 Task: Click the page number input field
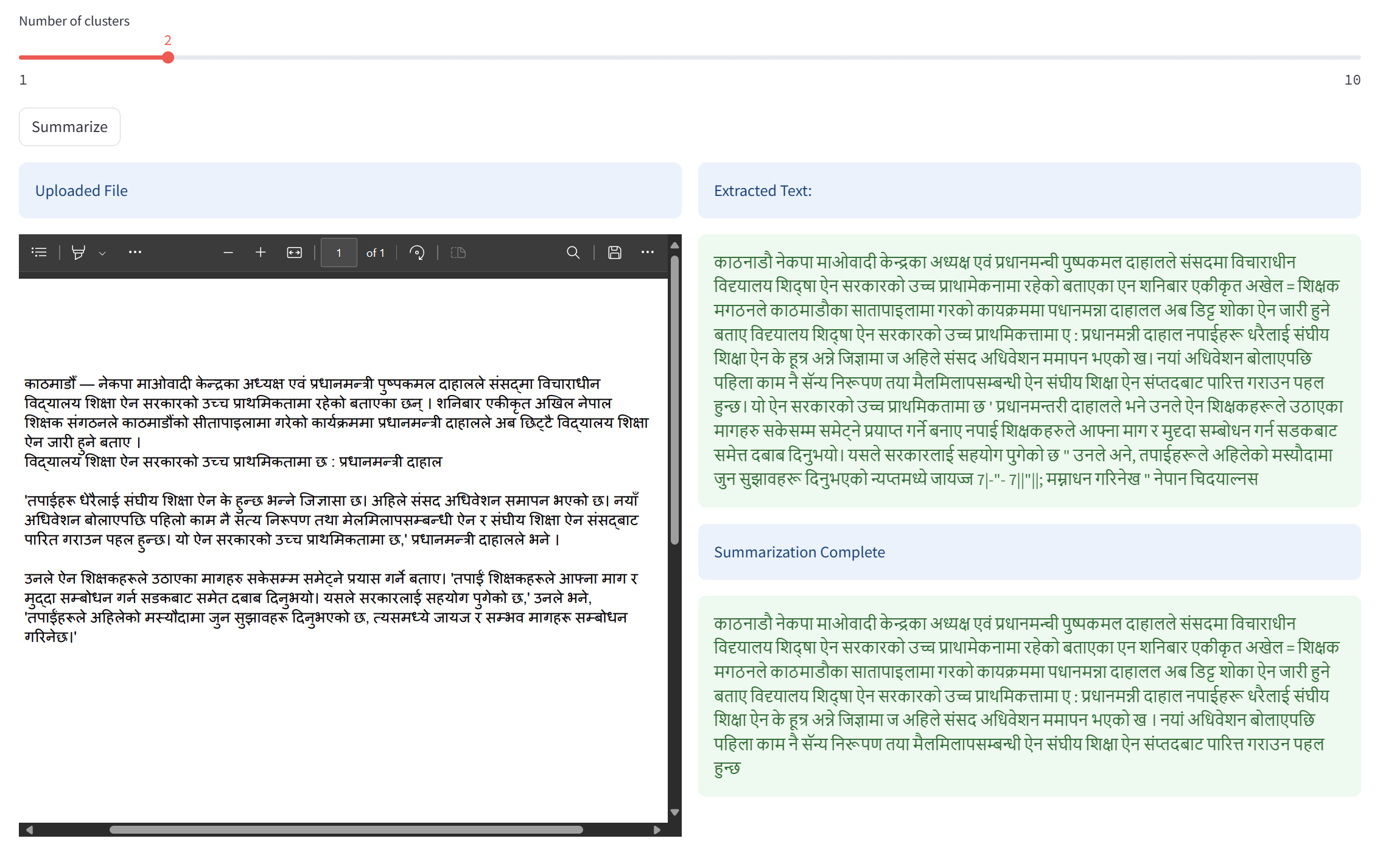tap(338, 252)
